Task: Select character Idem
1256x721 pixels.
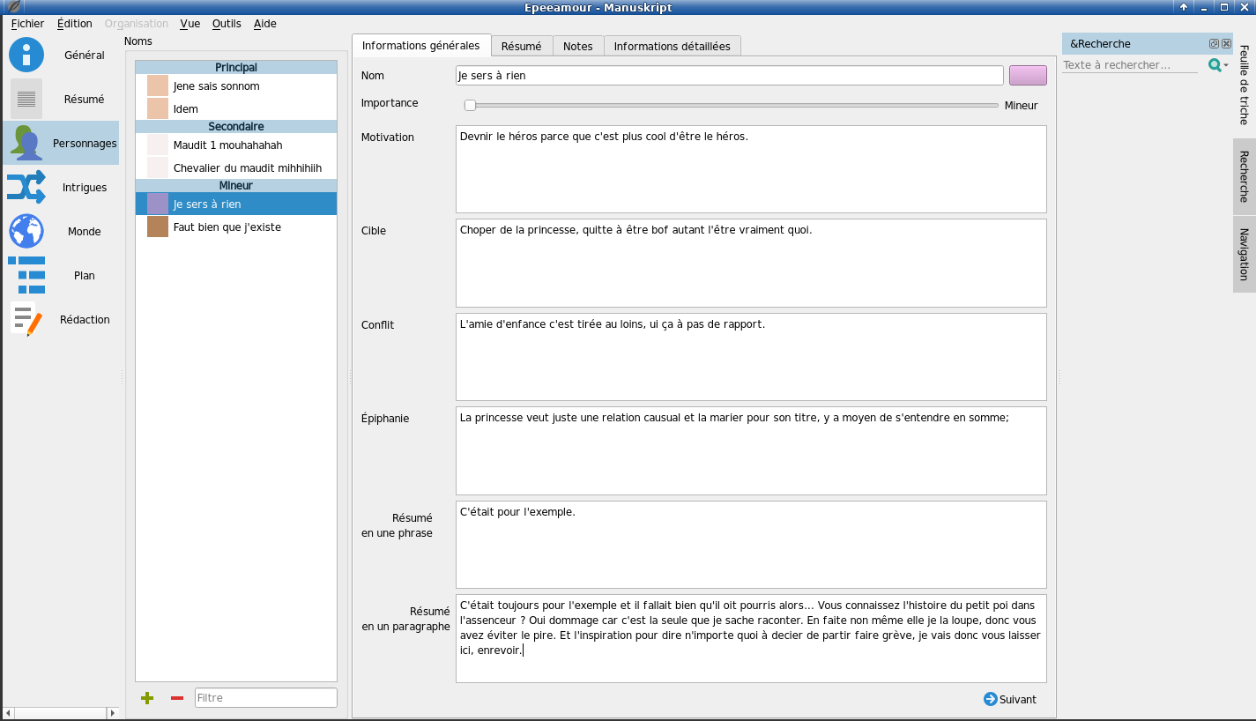Action: [236, 108]
